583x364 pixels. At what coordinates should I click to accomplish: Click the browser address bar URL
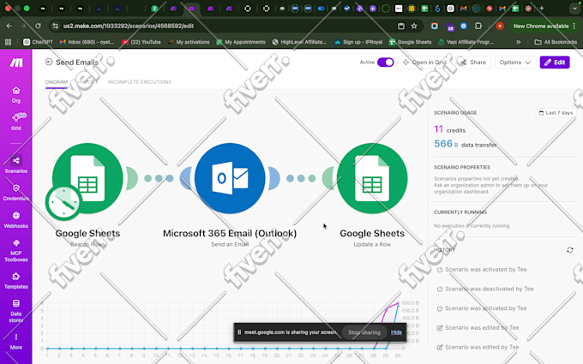tap(129, 26)
